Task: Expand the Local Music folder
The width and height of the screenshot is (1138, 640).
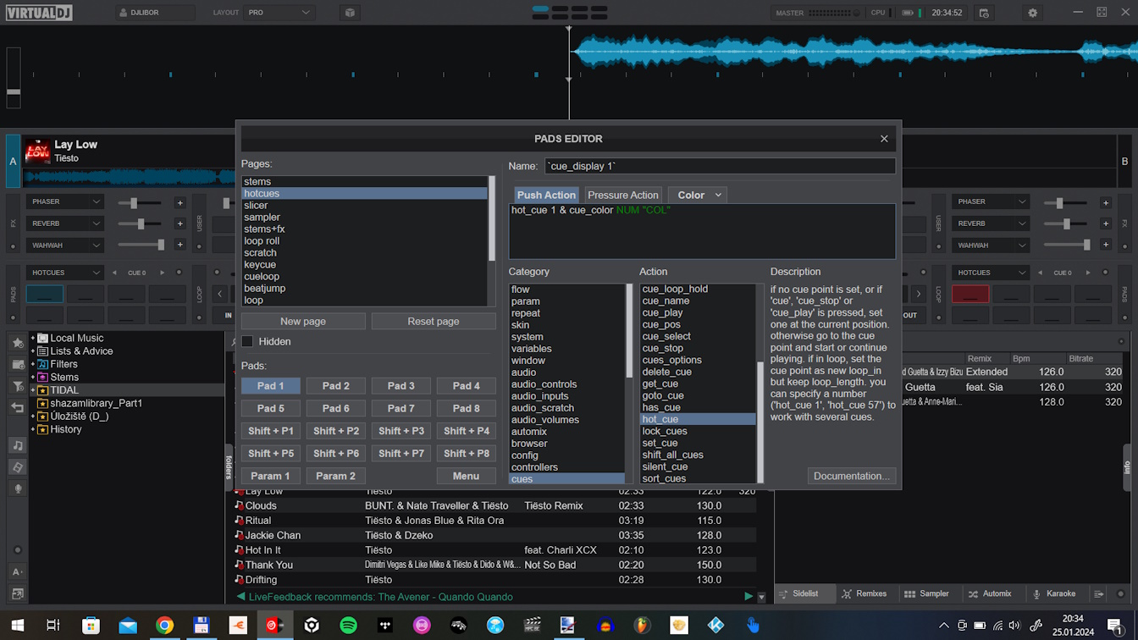Action: tap(33, 338)
